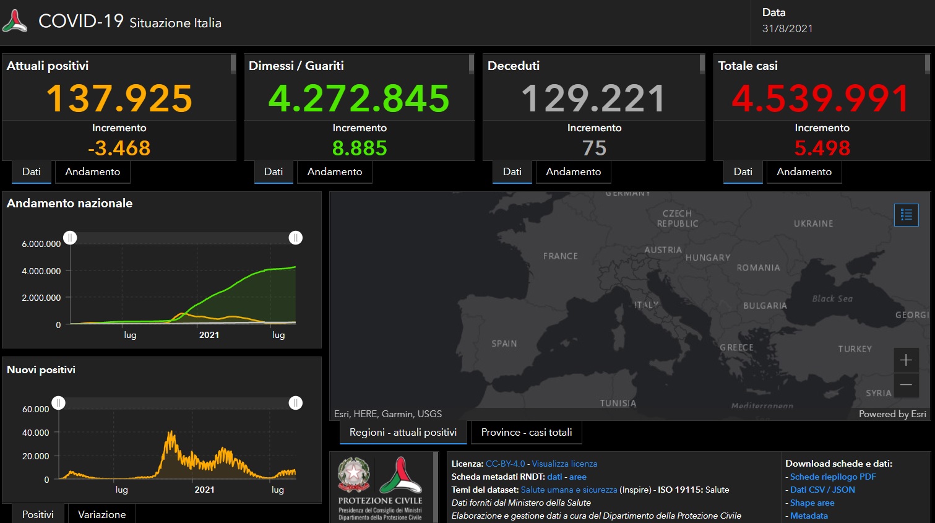Click right handle of Nuovi positivi range slider
The height and width of the screenshot is (523, 935).
point(296,403)
